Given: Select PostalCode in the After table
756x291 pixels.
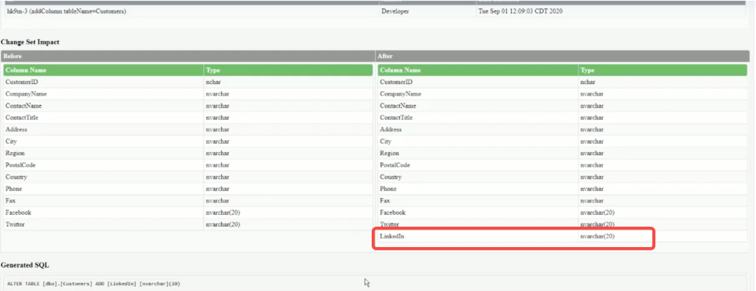Looking at the screenshot, I should point(395,165).
